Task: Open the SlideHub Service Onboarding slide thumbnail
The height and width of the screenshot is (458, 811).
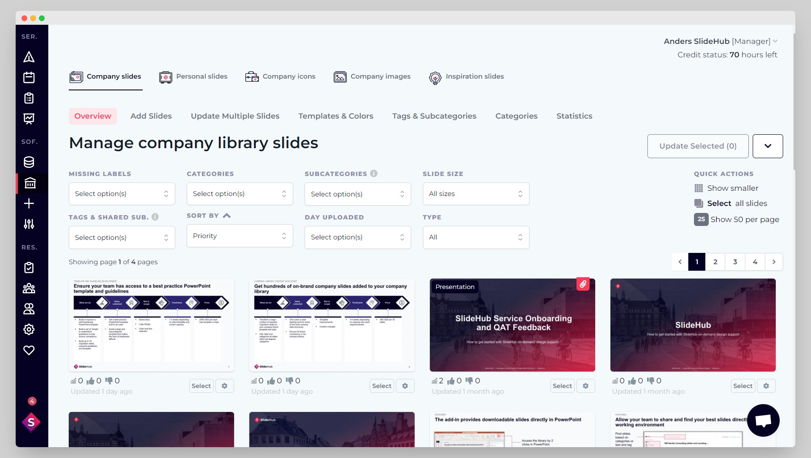Action: [513, 325]
